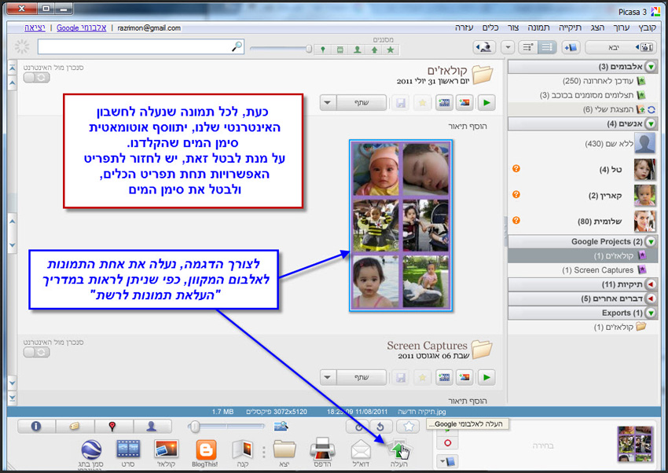The width and height of the screenshot is (668, 473).
Task: Click the date range filter slider handle
Action: (x=309, y=49)
